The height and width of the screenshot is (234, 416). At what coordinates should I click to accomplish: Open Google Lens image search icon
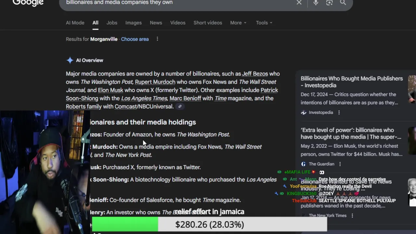(x=329, y=3)
